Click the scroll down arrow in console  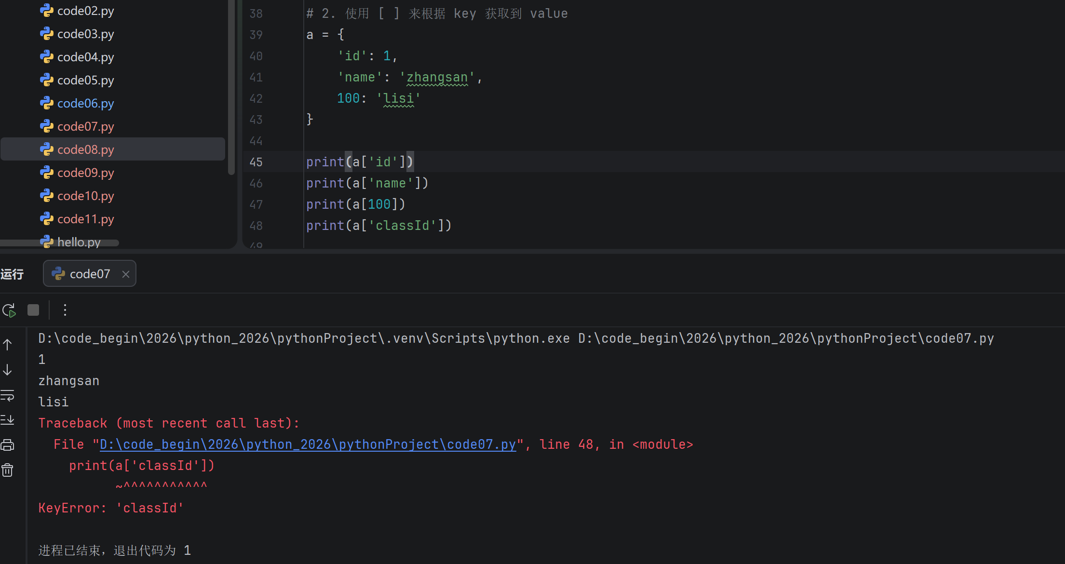click(8, 370)
